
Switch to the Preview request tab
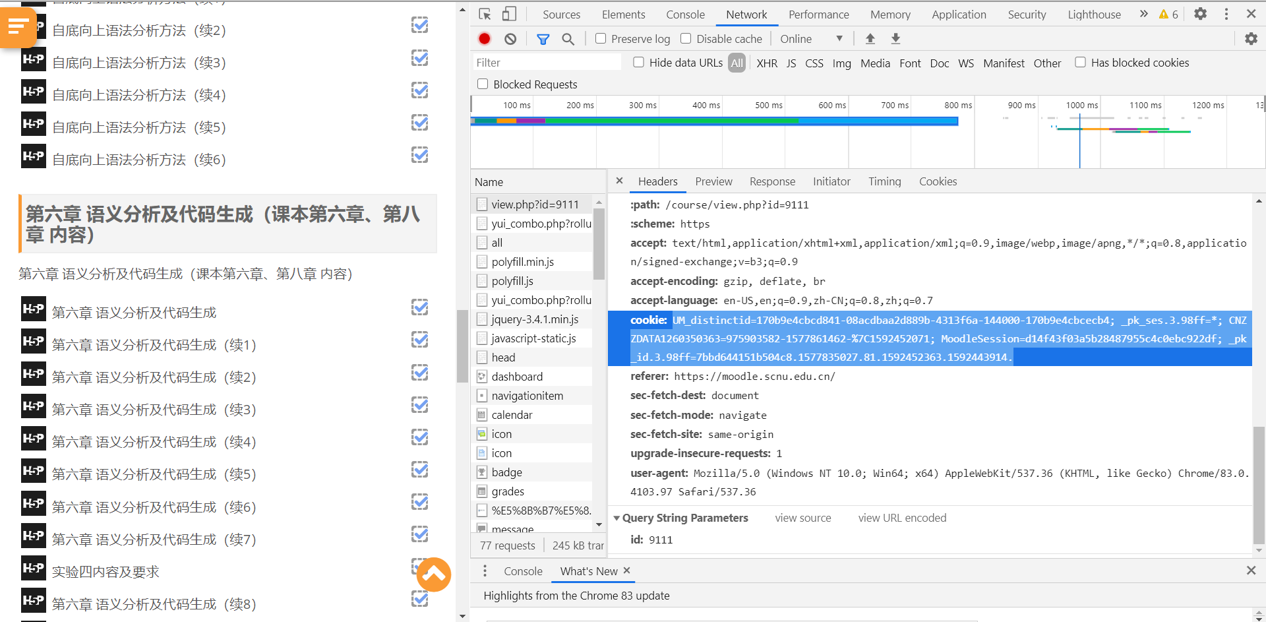pos(713,181)
